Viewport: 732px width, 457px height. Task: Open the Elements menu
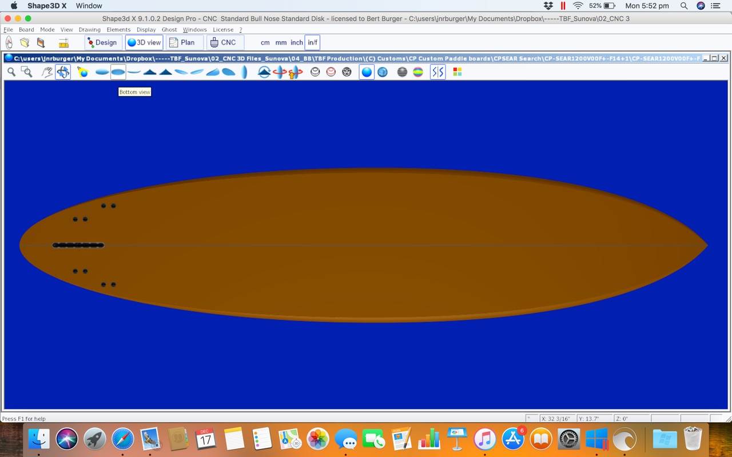pyautogui.click(x=118, y=30)
